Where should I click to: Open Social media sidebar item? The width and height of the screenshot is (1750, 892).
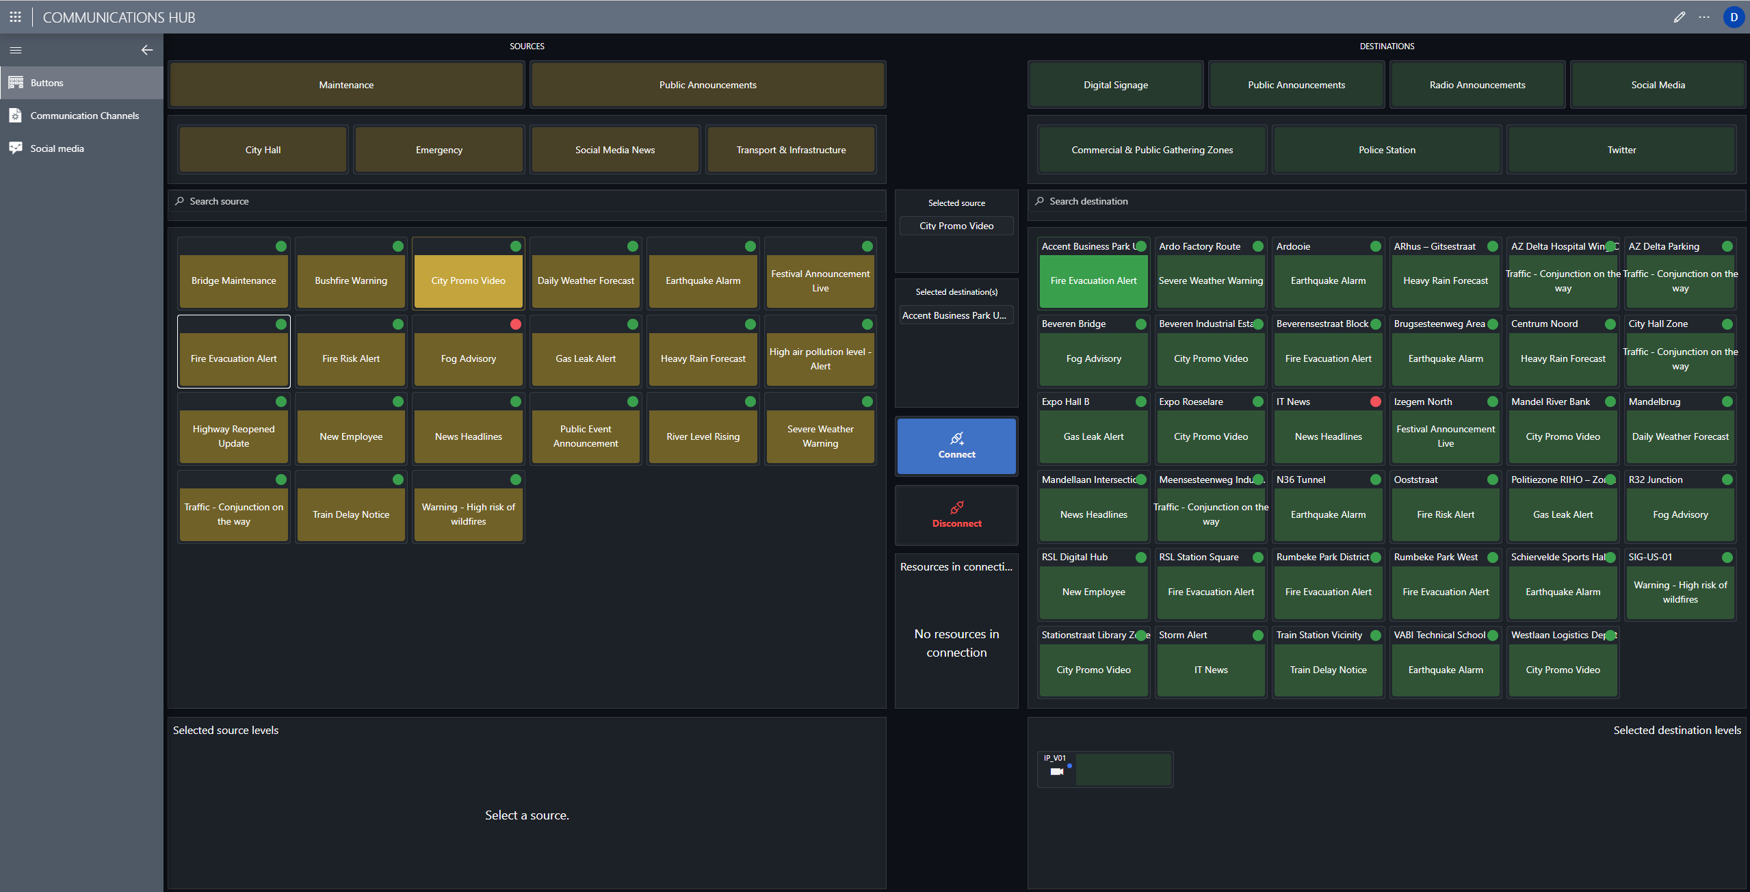pos(57,148)
